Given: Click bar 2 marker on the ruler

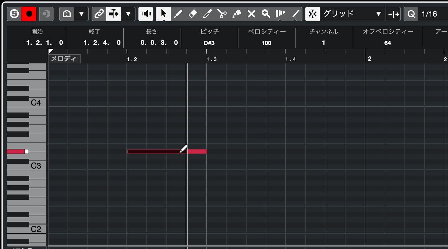Looking at the screenshot, I should pos(369,59).
